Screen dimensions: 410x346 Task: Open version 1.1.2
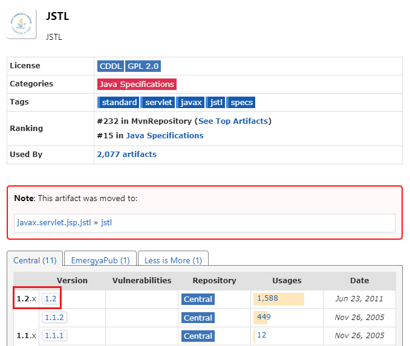point(54,317)
